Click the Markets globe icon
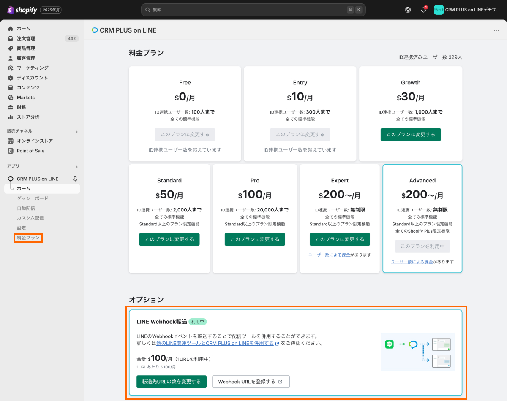 [11, 98]
